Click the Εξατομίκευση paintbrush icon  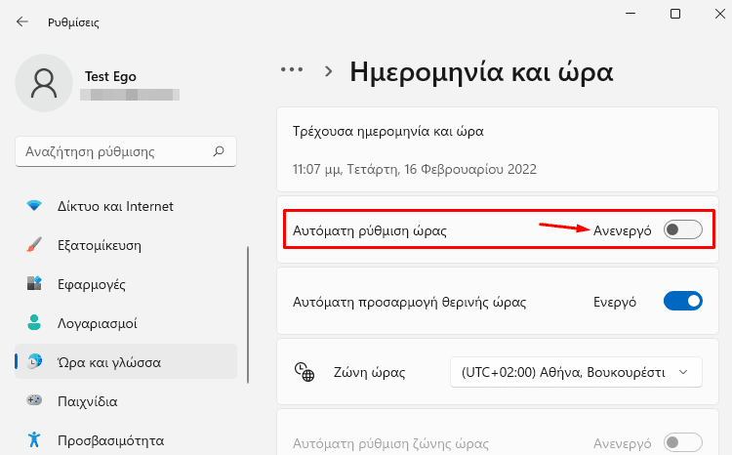[x=34, y=245]
